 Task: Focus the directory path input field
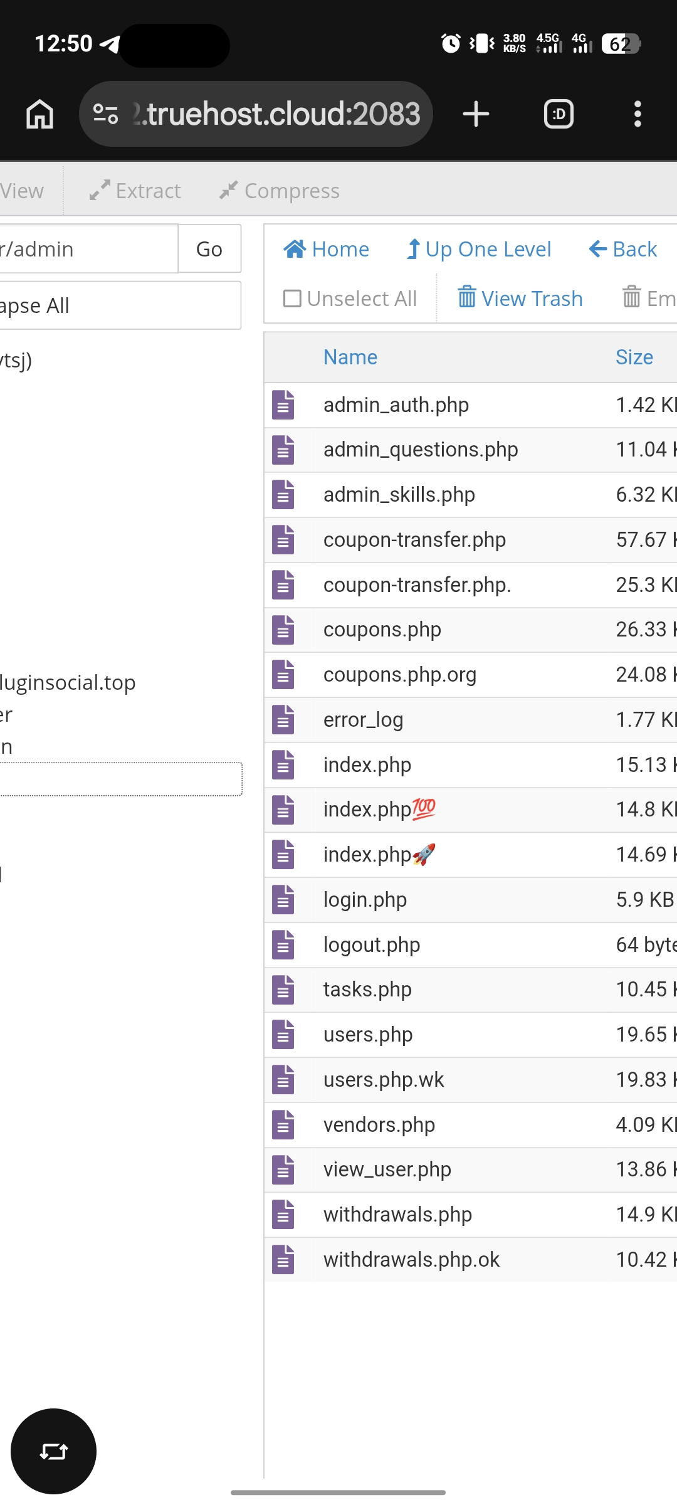(88, 249)
